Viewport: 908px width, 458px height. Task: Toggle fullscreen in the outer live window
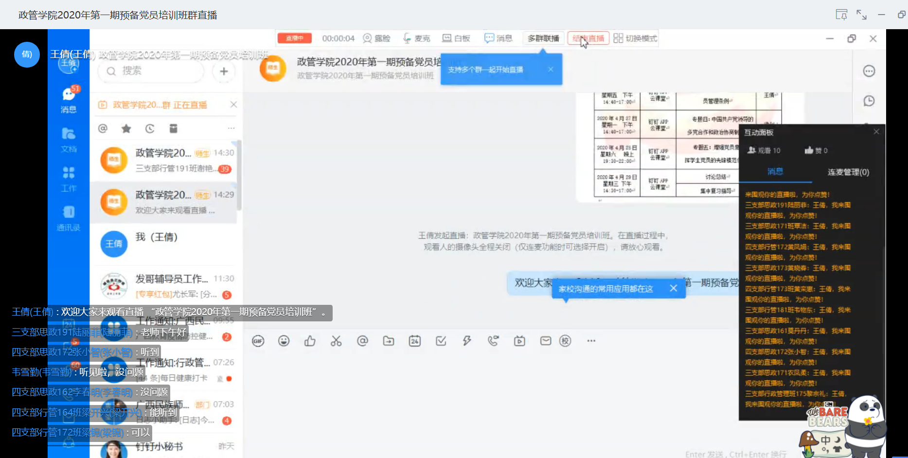pyautogui.click(x=861, y=15)
